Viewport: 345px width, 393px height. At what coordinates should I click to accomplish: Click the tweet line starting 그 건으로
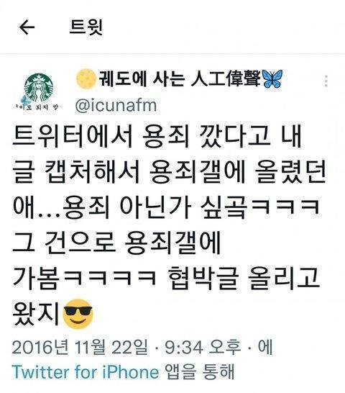click(116, 243)
